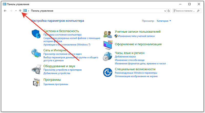Open Изменение форматов даты, времени и чисел
The image size is (205, 113).
(x=140, y=64)
